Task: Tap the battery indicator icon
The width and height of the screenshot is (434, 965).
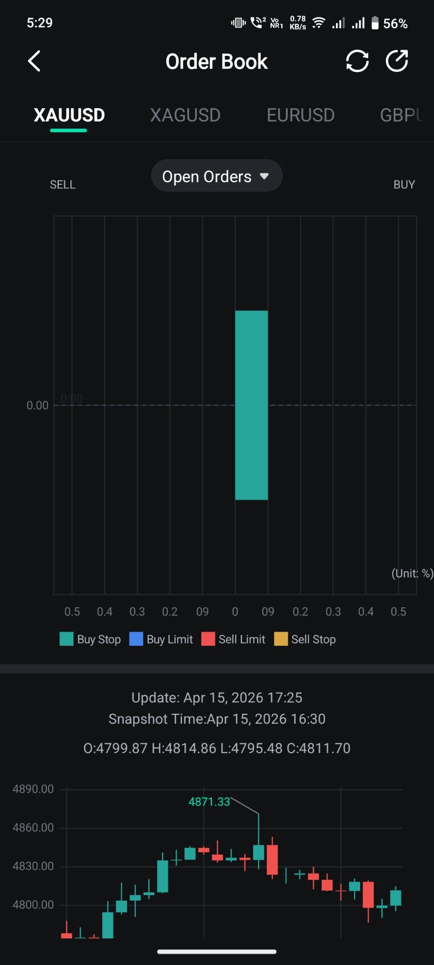Action: click(375, 23)
